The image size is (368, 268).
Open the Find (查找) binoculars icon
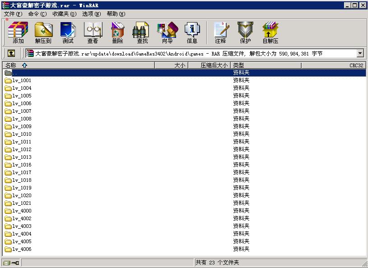[142, 32]
